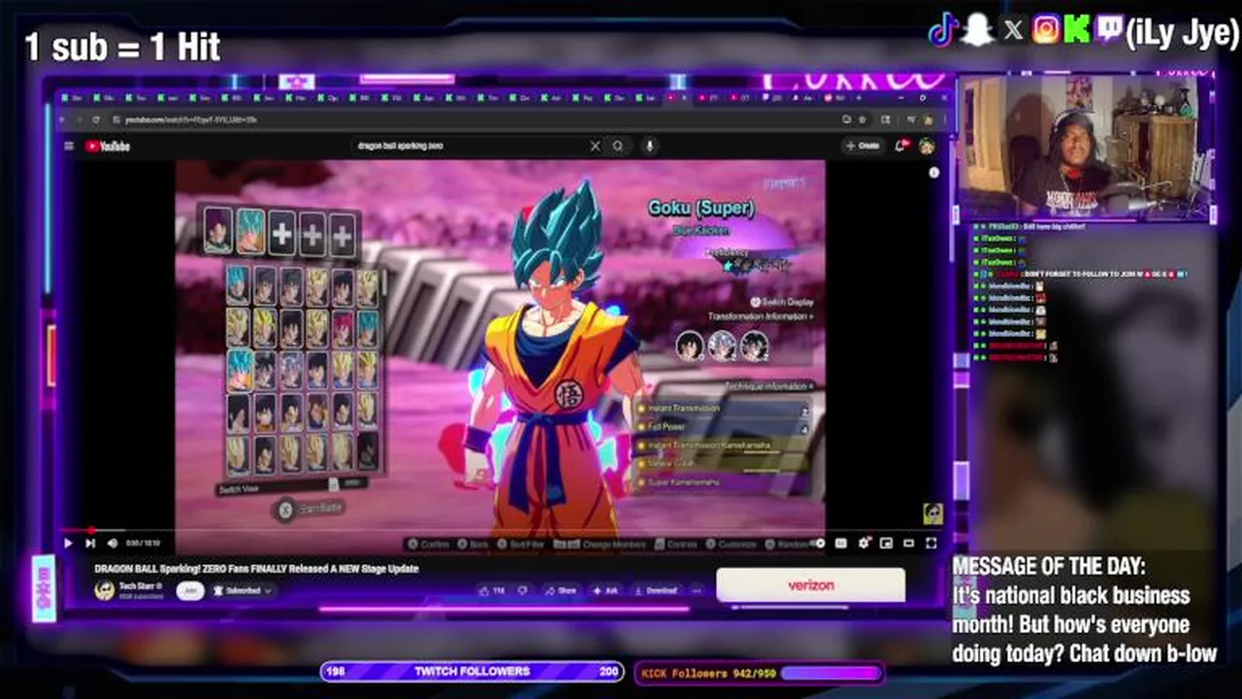This screenshot has width=1242, height=699.
Task: Click the MESSAGE OF THE DAY heading
Action: click(x=1049, y=566)
